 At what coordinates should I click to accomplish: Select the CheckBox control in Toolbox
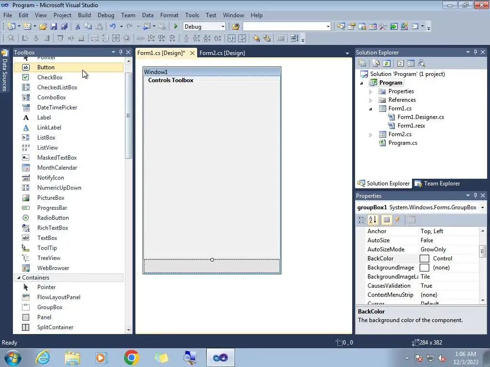tap(69, 77)
